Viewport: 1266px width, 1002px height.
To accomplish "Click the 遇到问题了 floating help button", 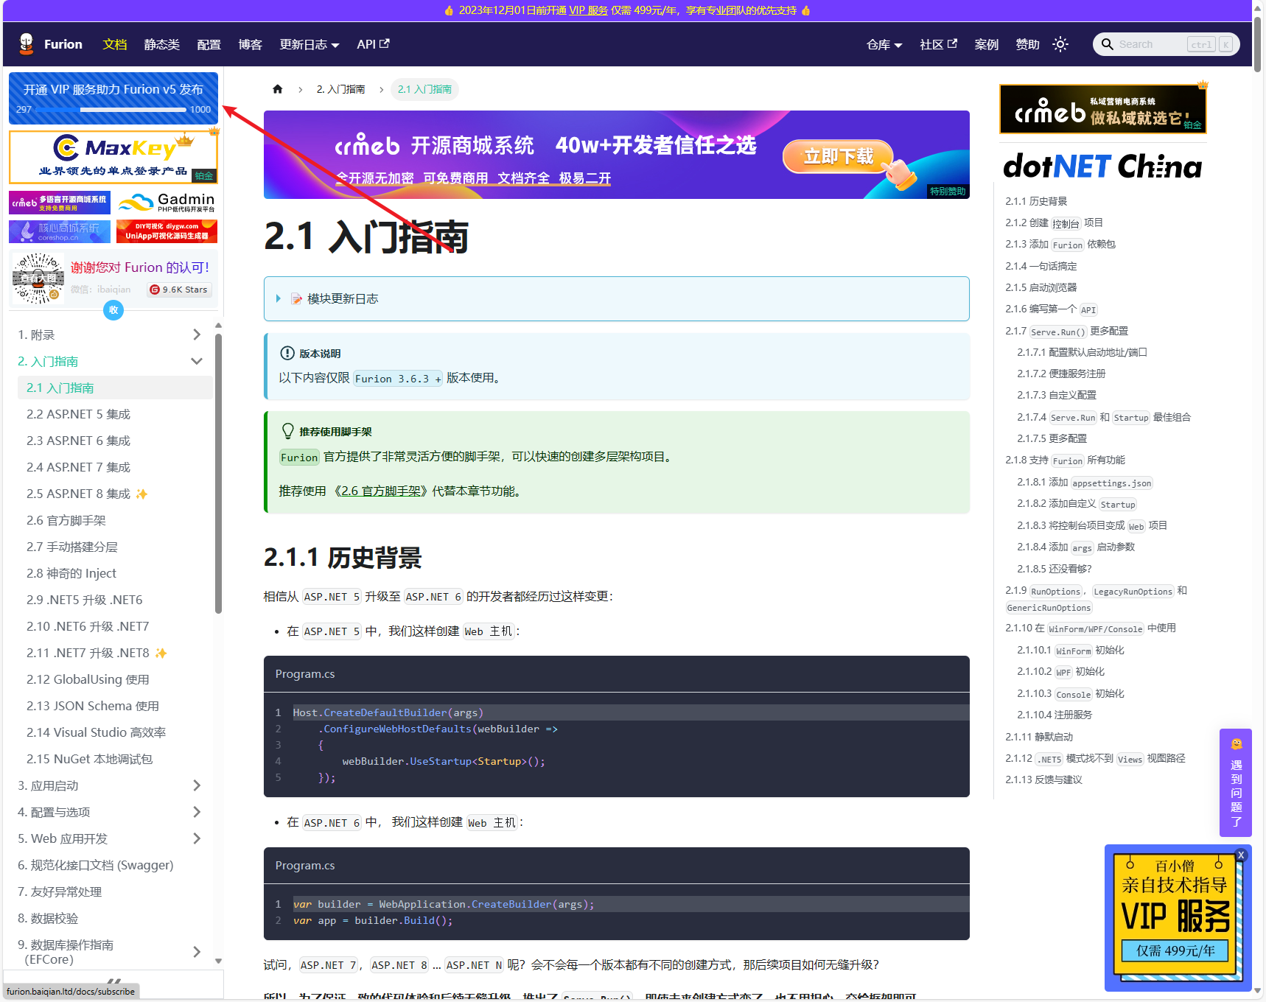I will tap(1236, 782).
